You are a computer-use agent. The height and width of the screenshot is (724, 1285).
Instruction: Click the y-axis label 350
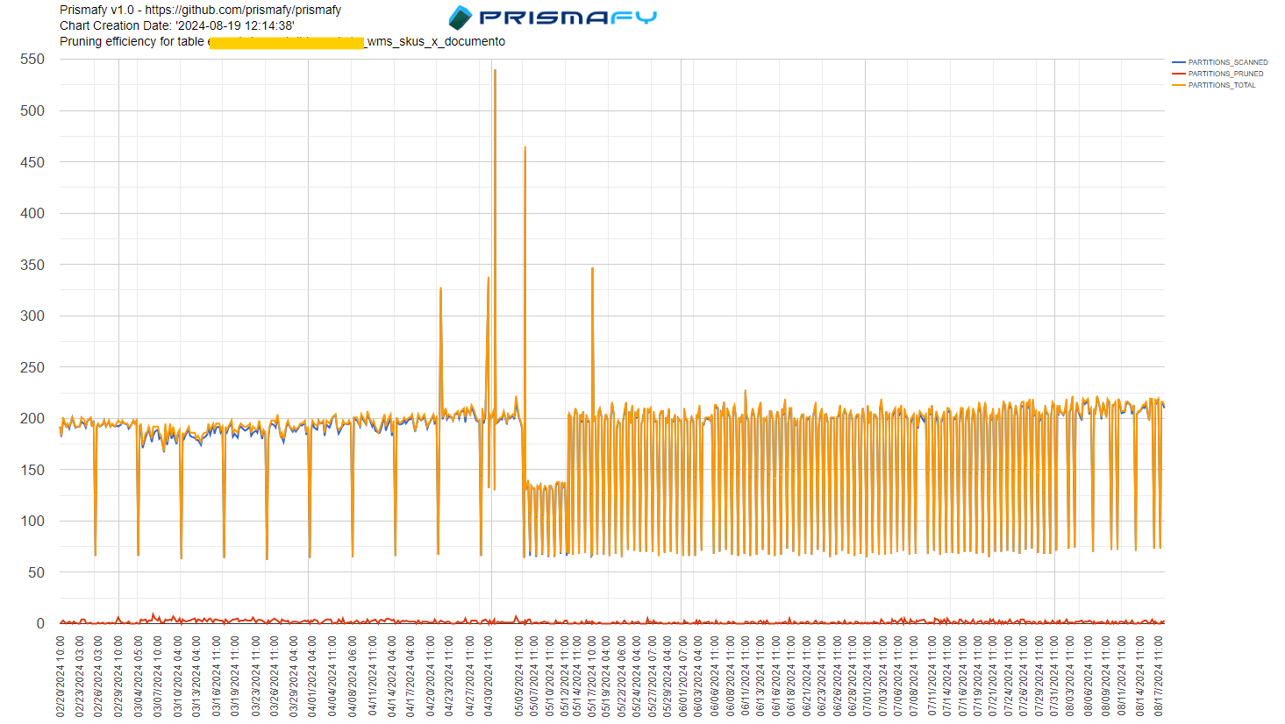pyautogui.click(x=32, y=265)
